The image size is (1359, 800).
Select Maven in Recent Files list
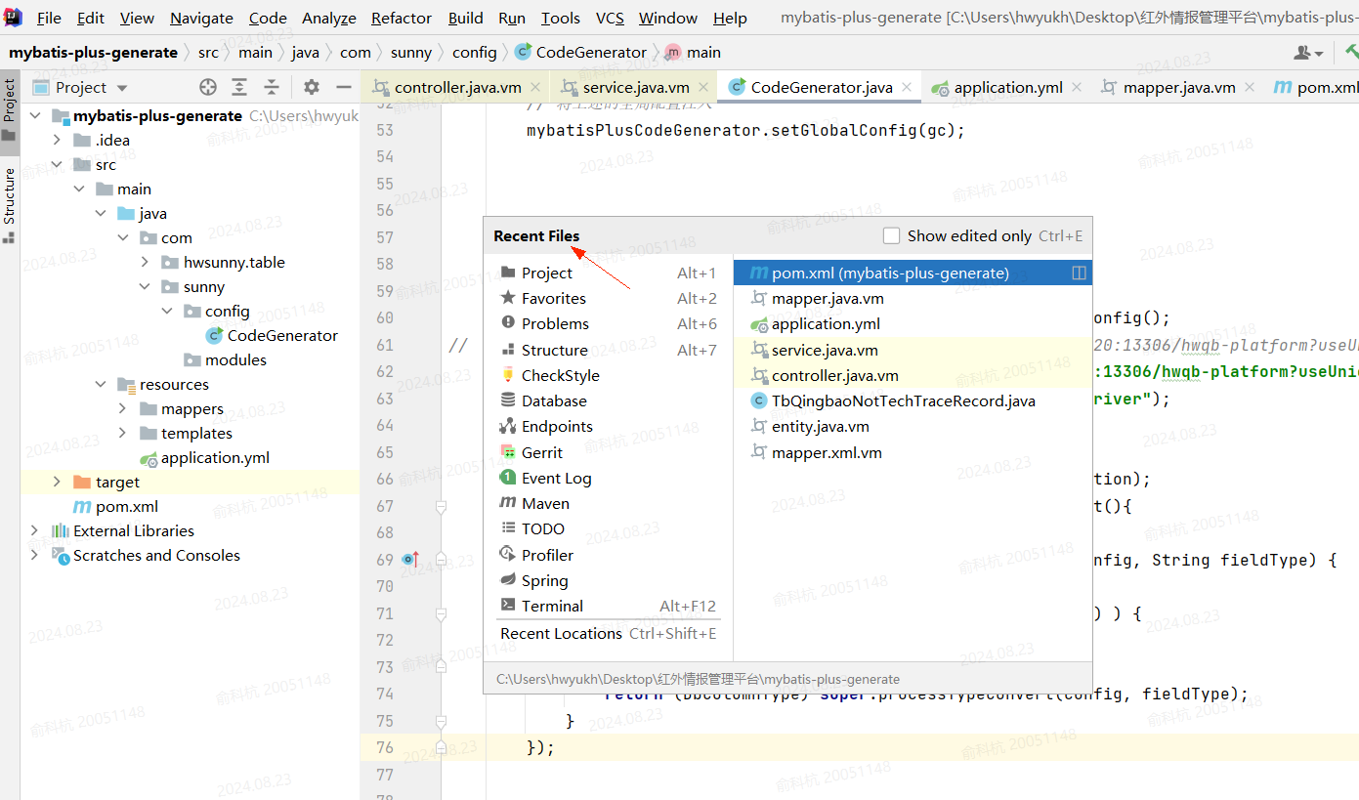[545, 504]
